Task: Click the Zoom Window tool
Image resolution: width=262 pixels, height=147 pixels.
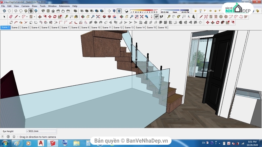Action: 137,17
